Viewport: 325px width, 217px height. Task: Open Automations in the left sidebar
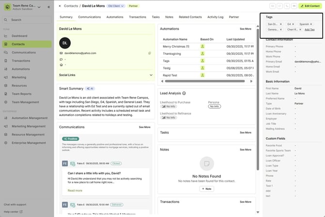(x=21, y=69)
